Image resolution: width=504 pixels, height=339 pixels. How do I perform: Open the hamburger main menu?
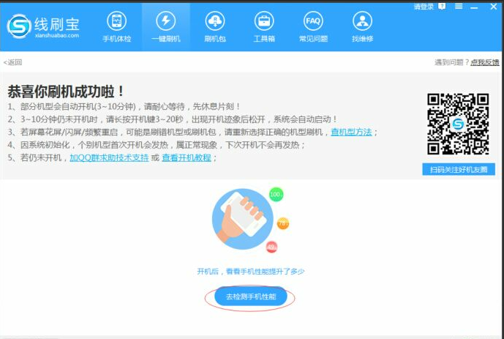tap(457, 7)
